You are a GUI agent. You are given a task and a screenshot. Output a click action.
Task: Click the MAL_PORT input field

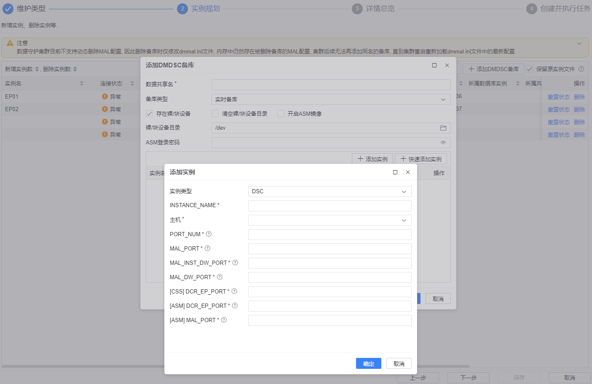pos(330,249)
